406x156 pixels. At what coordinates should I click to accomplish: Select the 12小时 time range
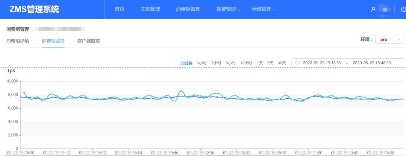(246, 63)
